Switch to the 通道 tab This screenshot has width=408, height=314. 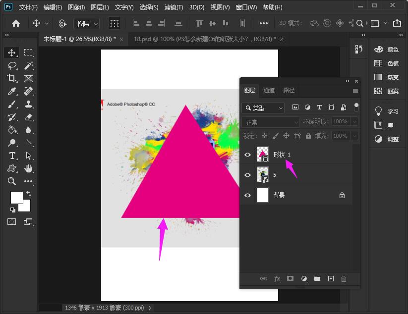269,90
